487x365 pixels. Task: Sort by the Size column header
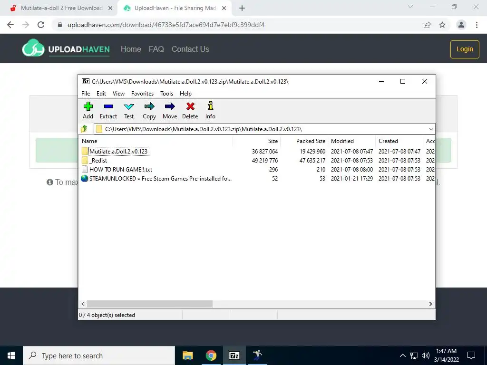256,141
